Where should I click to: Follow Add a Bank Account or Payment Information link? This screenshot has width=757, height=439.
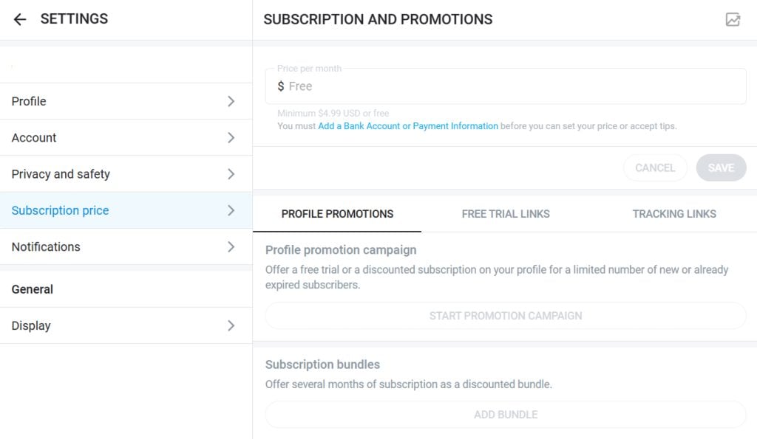407,126
